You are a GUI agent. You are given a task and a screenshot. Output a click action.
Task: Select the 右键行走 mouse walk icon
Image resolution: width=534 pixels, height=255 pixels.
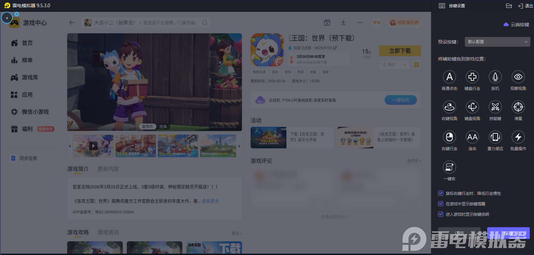(x=449, y=137)
